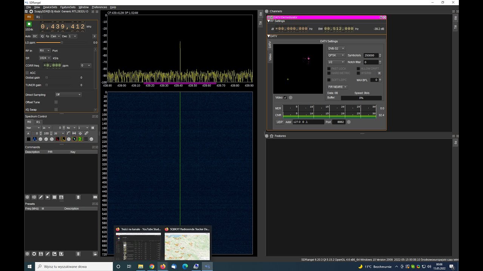Open the FIR NEARE filter dropdown
This screenshot has width=483, height=271.
(337, 87)
